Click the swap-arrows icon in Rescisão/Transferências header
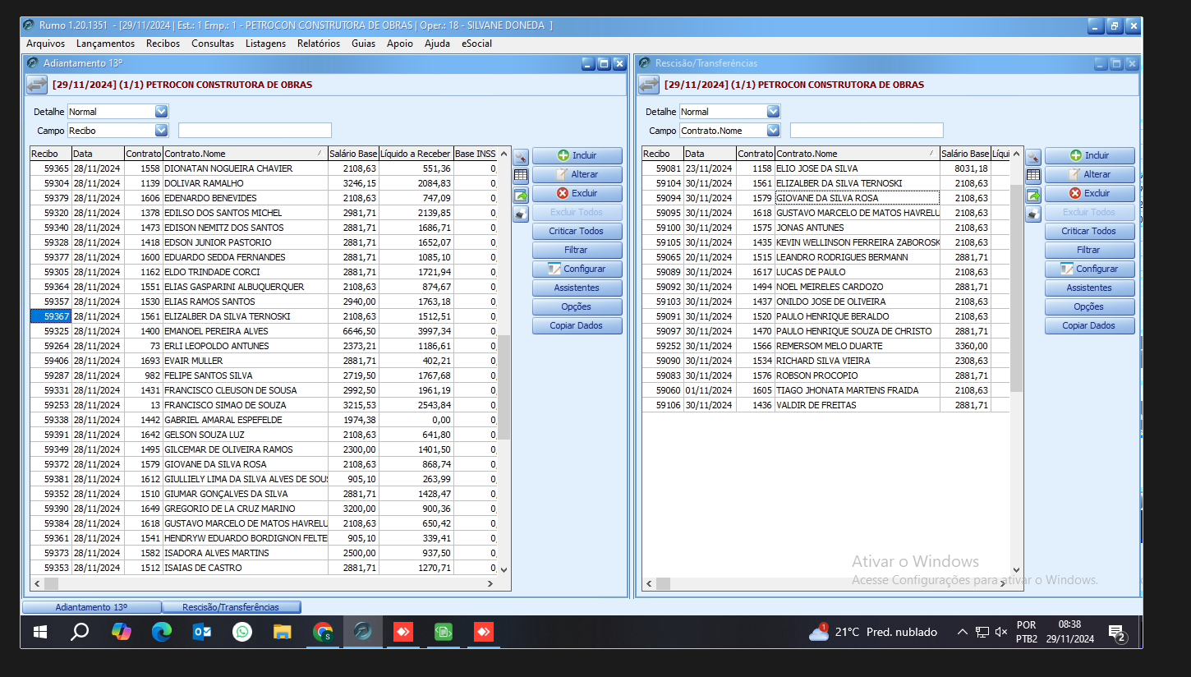Screen dimensions: 1191x677 tap(649, 84)
